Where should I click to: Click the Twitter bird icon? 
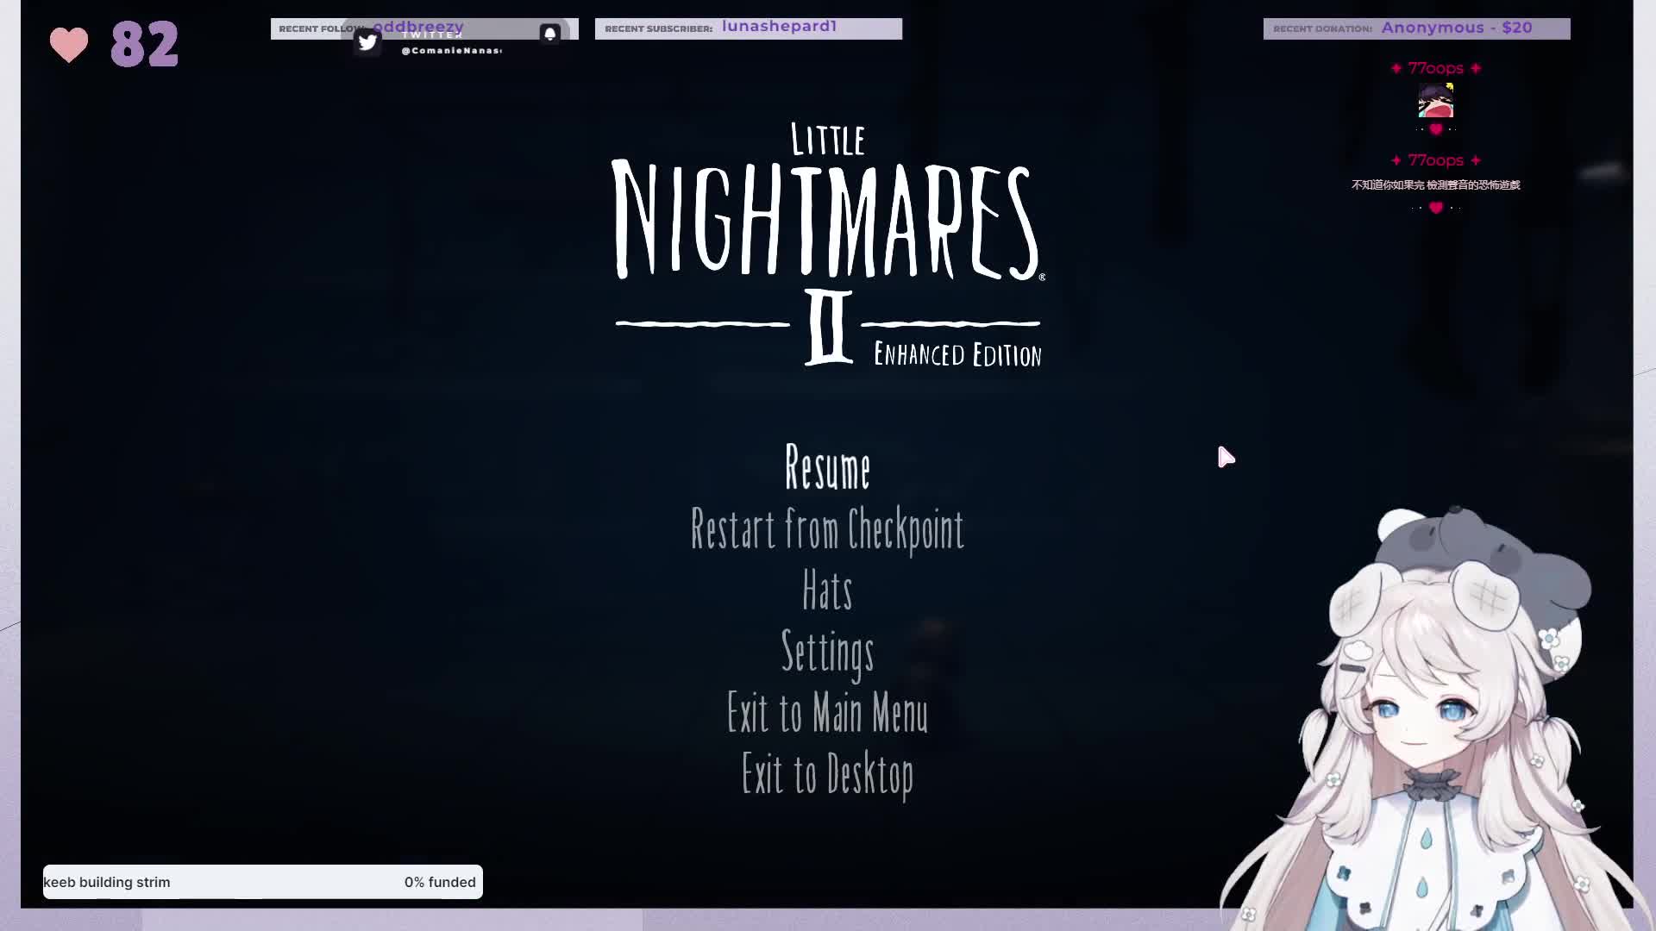click(367, 41)
